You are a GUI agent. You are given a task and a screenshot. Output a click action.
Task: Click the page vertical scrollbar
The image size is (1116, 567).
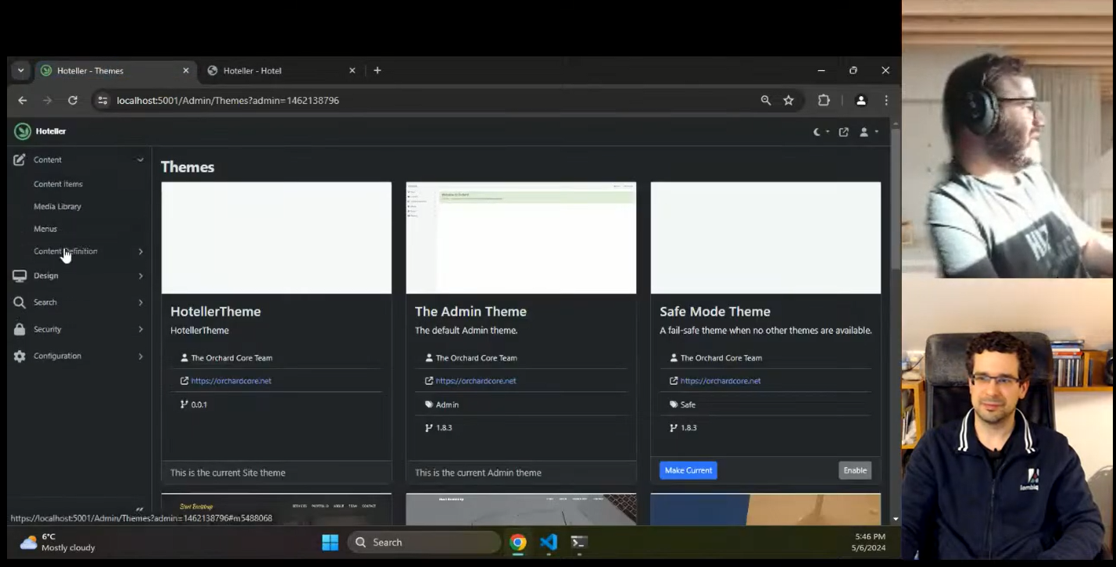[896, 199]
